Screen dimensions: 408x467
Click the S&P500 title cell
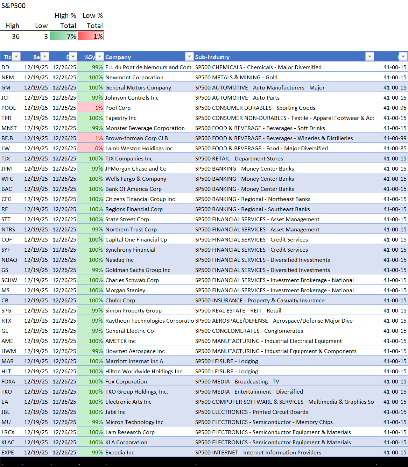14,6
